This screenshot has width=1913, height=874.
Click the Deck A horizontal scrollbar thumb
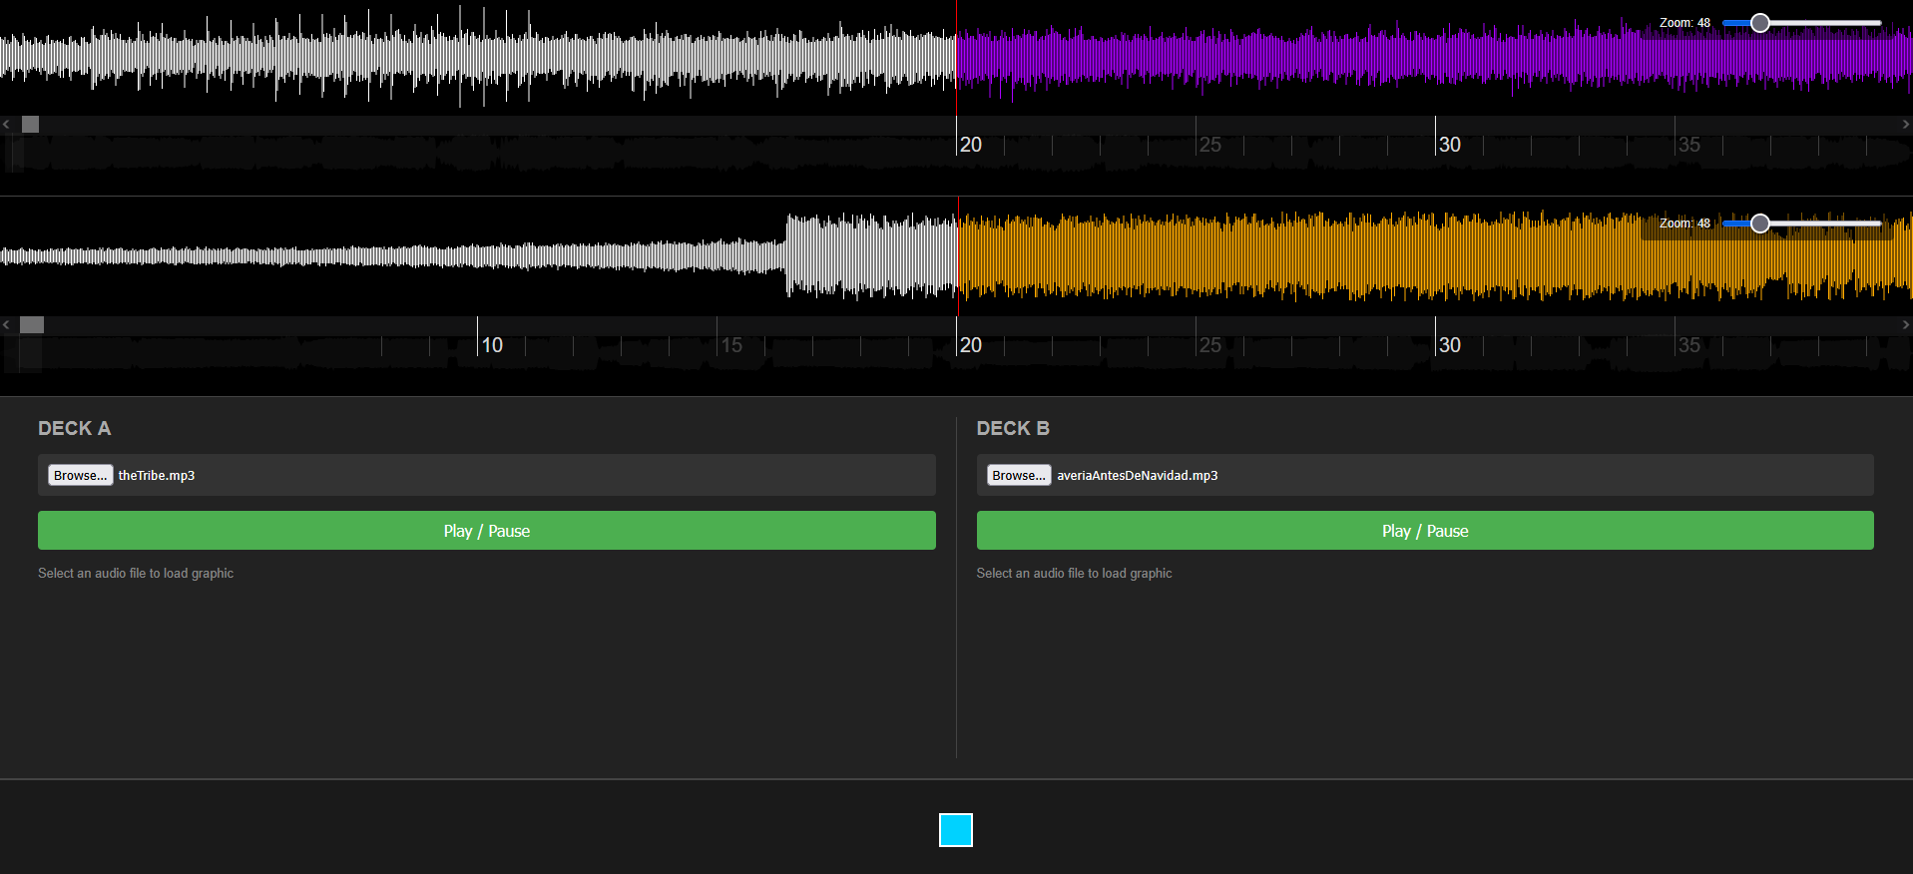[x=31, y=125]
